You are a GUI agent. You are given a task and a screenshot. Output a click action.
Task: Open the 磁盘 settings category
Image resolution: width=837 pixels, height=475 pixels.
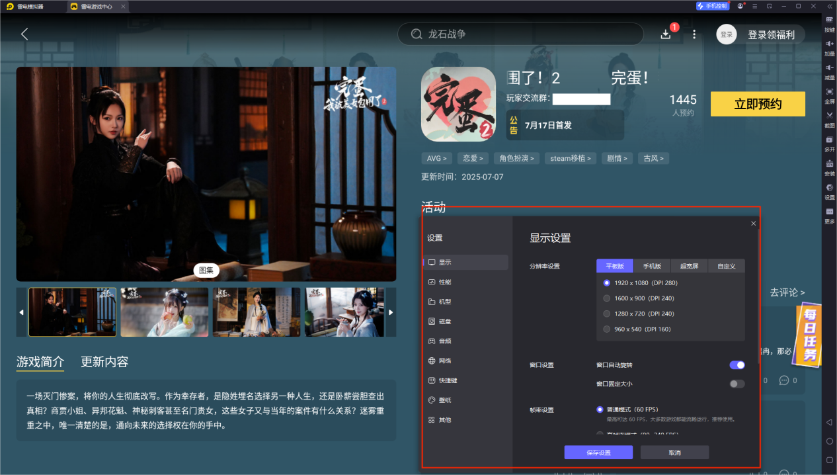click(465, 322)
